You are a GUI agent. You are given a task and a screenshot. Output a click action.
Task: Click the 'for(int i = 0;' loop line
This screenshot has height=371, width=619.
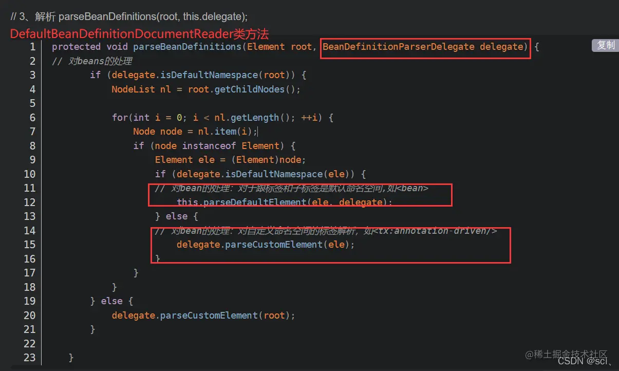coord(222,118)
